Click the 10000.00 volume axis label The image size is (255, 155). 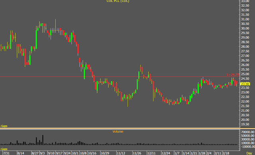(248, 143)
